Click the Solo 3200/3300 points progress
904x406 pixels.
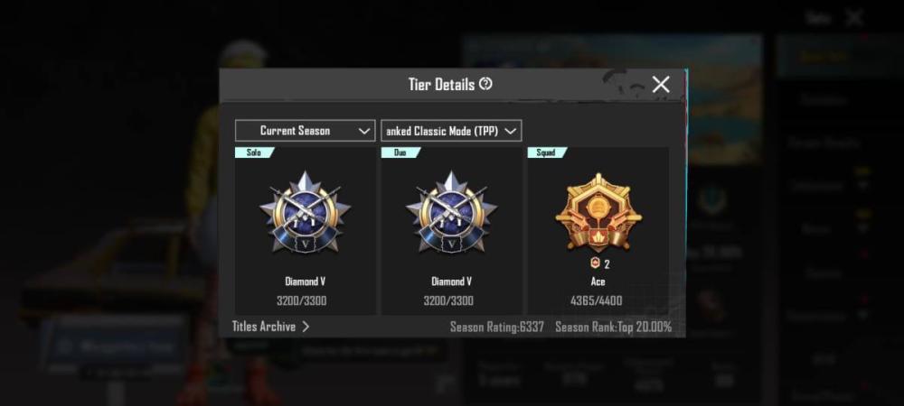pyautogui.click(x=305, y=300)
